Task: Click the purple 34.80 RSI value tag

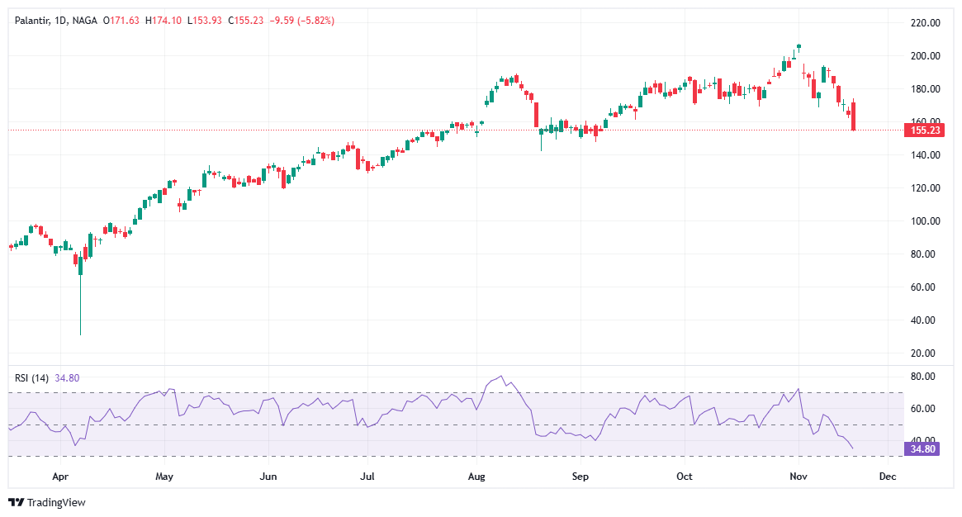Action: click(x=922, y=449)
